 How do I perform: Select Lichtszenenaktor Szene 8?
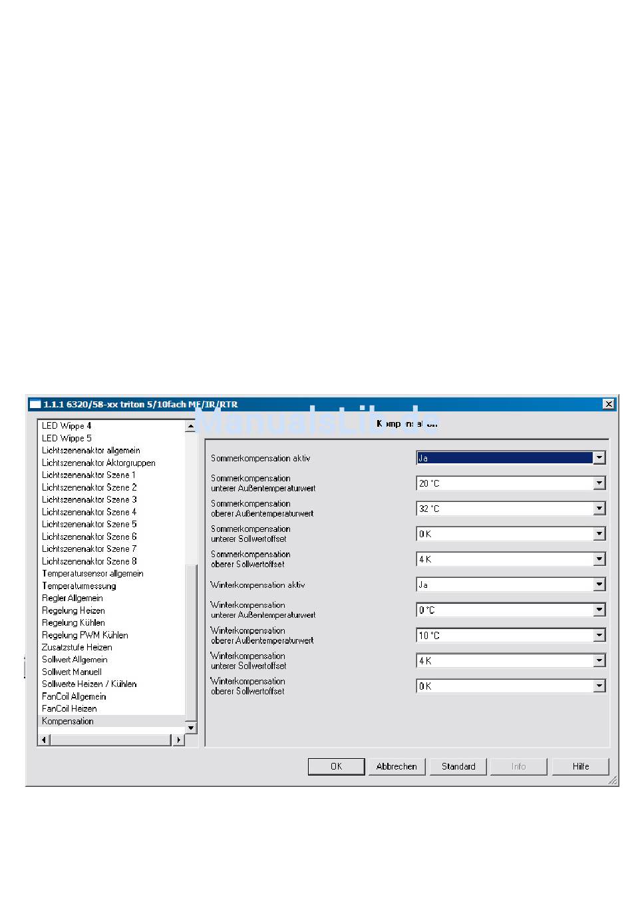(89, 561)
